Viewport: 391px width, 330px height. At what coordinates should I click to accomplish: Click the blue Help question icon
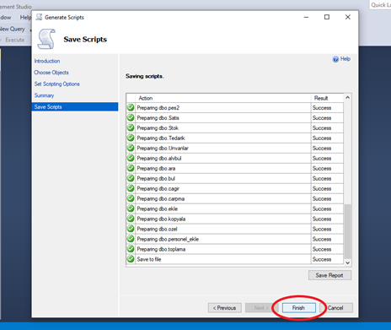pos(335,59)
